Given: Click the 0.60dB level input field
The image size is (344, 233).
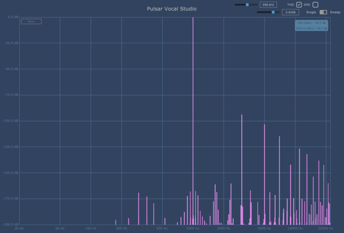Looking at the screenshot, I should click(290, 12).
